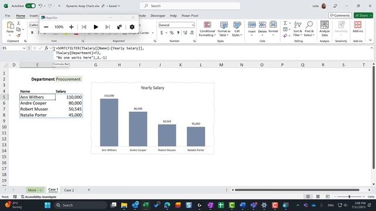Screen dimensions: 376x211
Task: Click the Format Painter brush icon
Action: 18,35
